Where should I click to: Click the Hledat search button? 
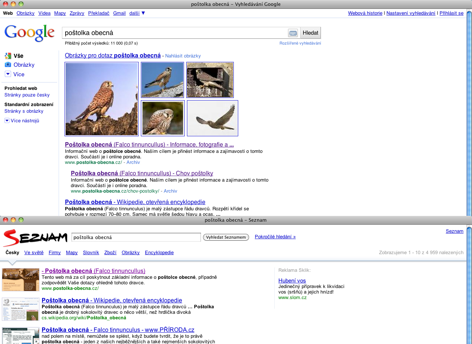point(310,33)
